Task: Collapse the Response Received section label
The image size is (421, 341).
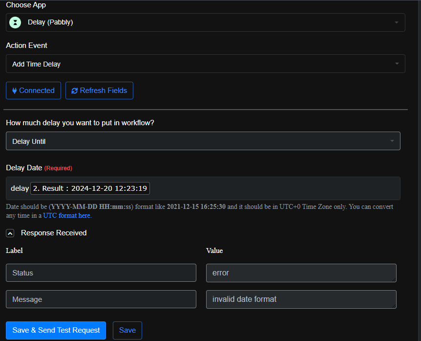Action: (x=54, y=233)
